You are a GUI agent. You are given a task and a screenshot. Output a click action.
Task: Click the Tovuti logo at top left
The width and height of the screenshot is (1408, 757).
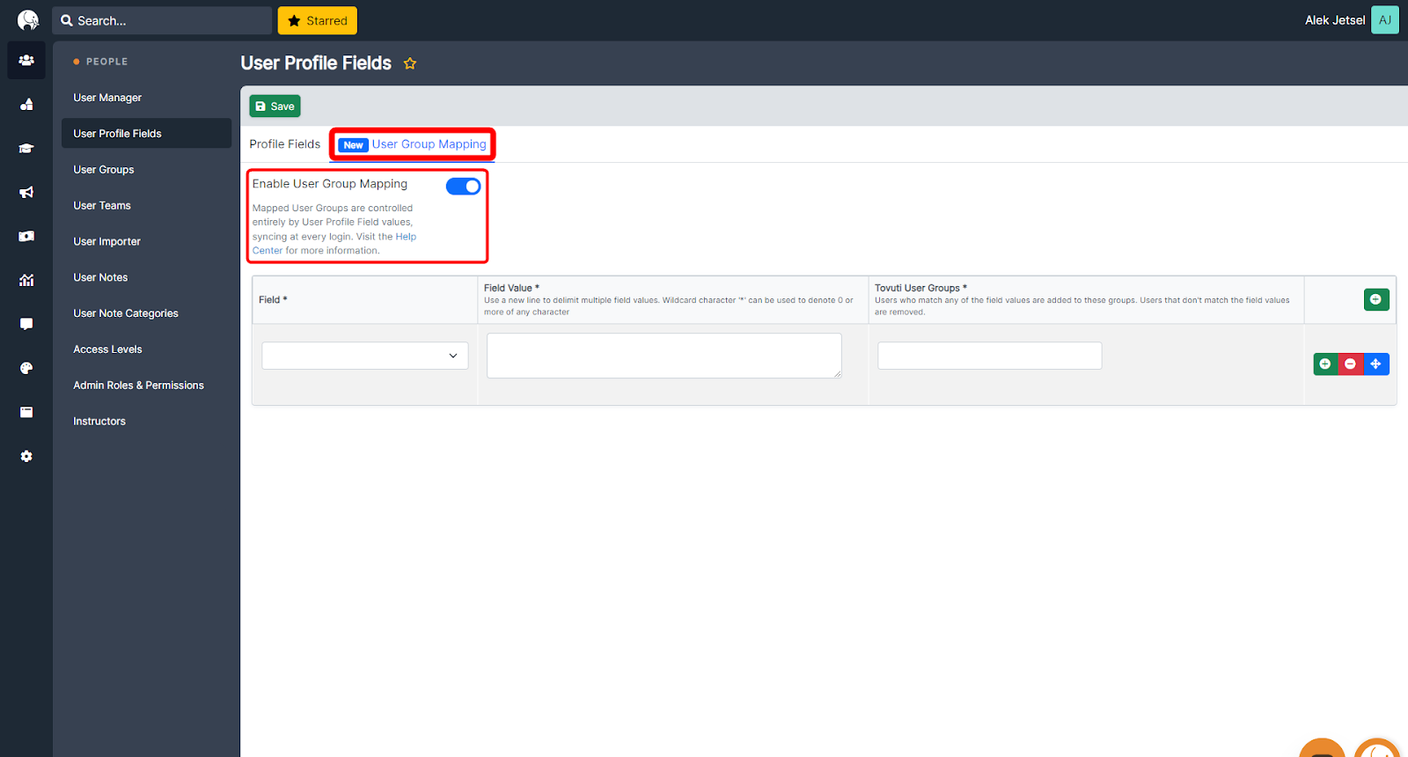click(28, 20)
